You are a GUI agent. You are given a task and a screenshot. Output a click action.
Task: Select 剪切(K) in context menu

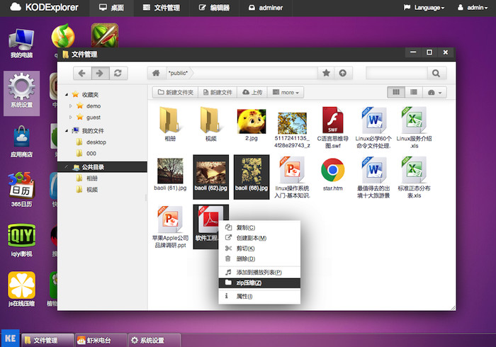pos(259,249)
